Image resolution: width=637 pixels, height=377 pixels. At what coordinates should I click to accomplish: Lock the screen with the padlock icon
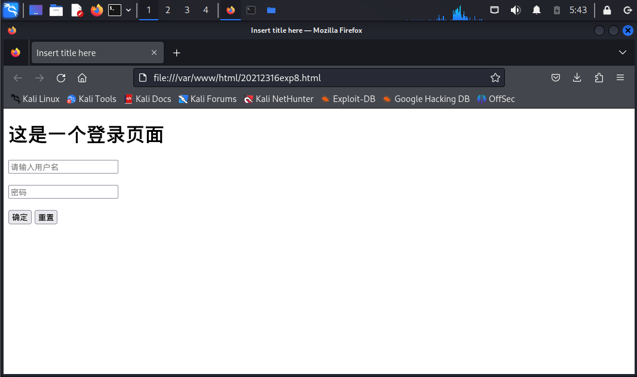point(607,10)
